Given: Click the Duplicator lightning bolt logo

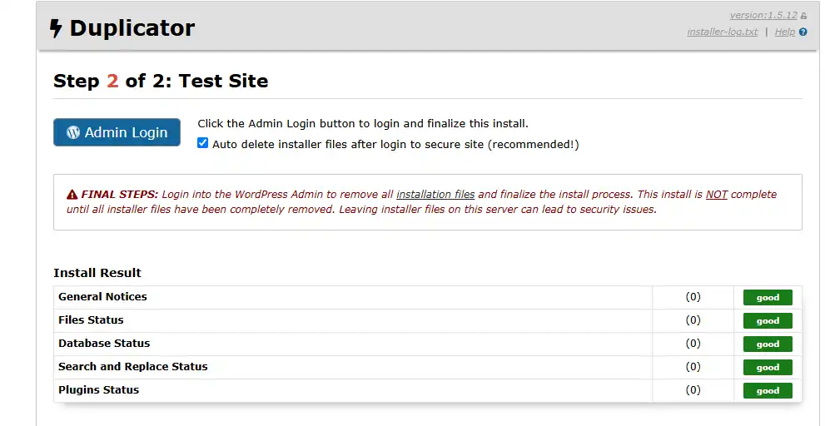Looking at the screenshot, I should (56, 28).
